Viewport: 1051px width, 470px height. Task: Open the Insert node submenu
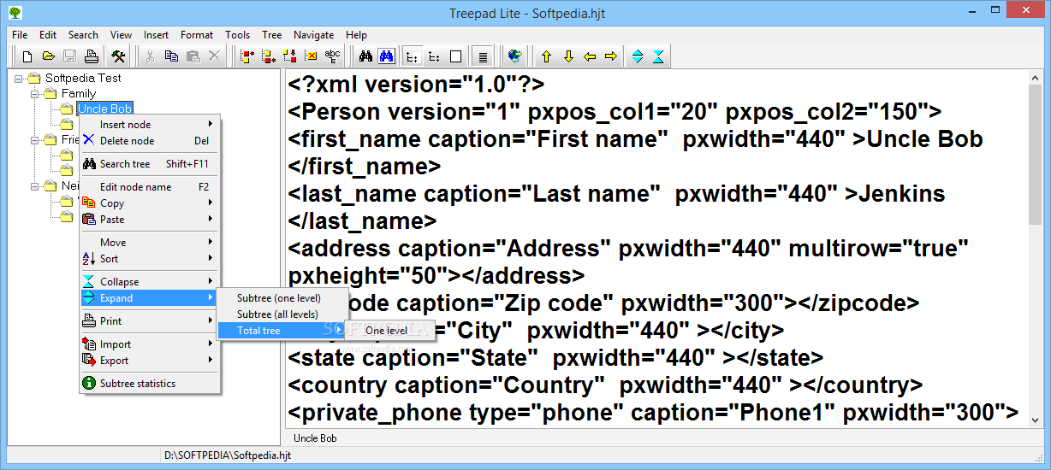(x=149, y=125)
